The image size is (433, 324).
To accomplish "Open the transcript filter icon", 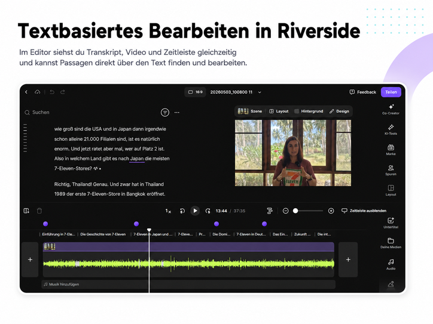I will 165,112.
